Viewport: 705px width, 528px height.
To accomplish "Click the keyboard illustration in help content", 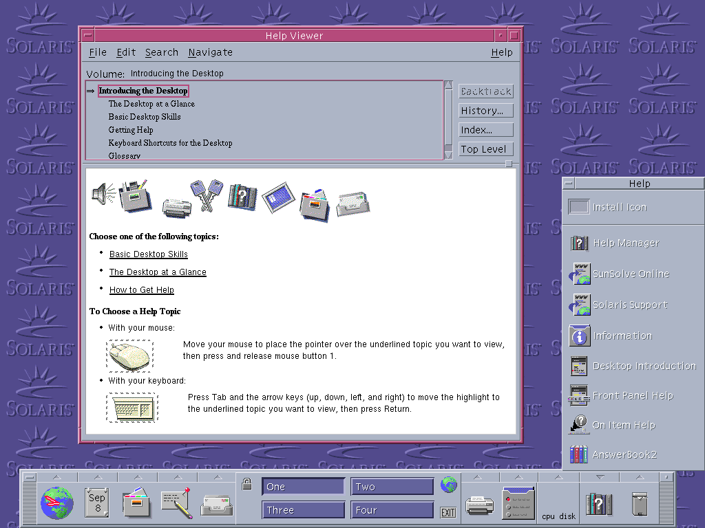I will tap(132, 407).
